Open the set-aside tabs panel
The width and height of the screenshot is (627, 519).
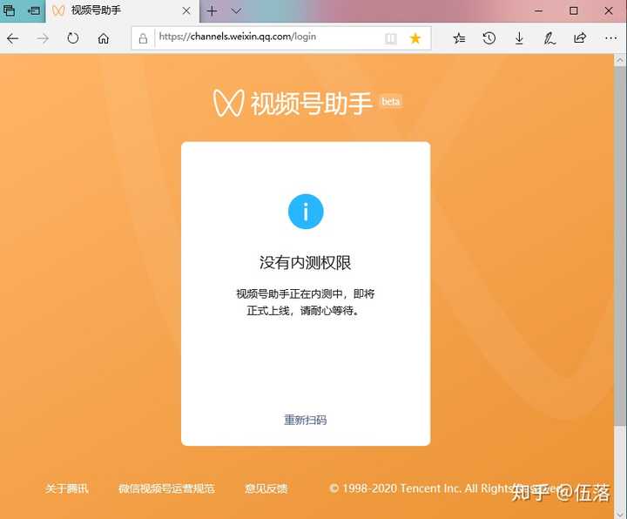(x=10, y=10)
